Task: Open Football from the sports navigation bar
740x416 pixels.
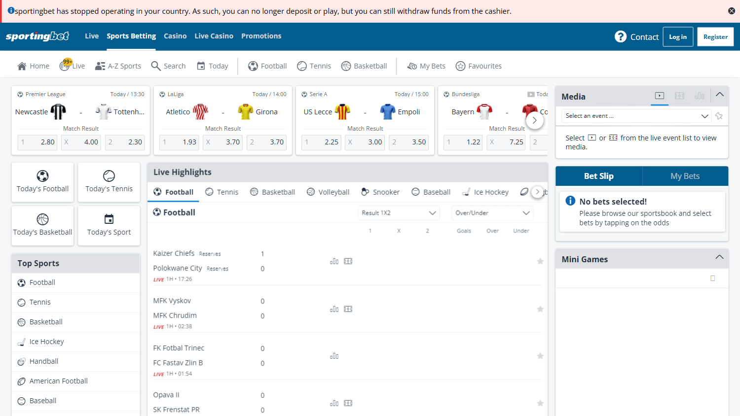Action: (x=267, y=66)
